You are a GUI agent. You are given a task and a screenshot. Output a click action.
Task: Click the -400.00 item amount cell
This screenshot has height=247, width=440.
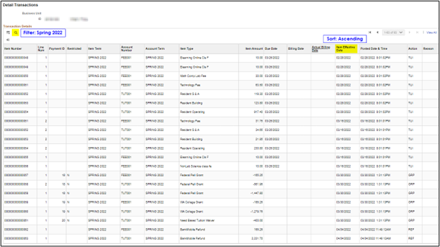(258, 221)
